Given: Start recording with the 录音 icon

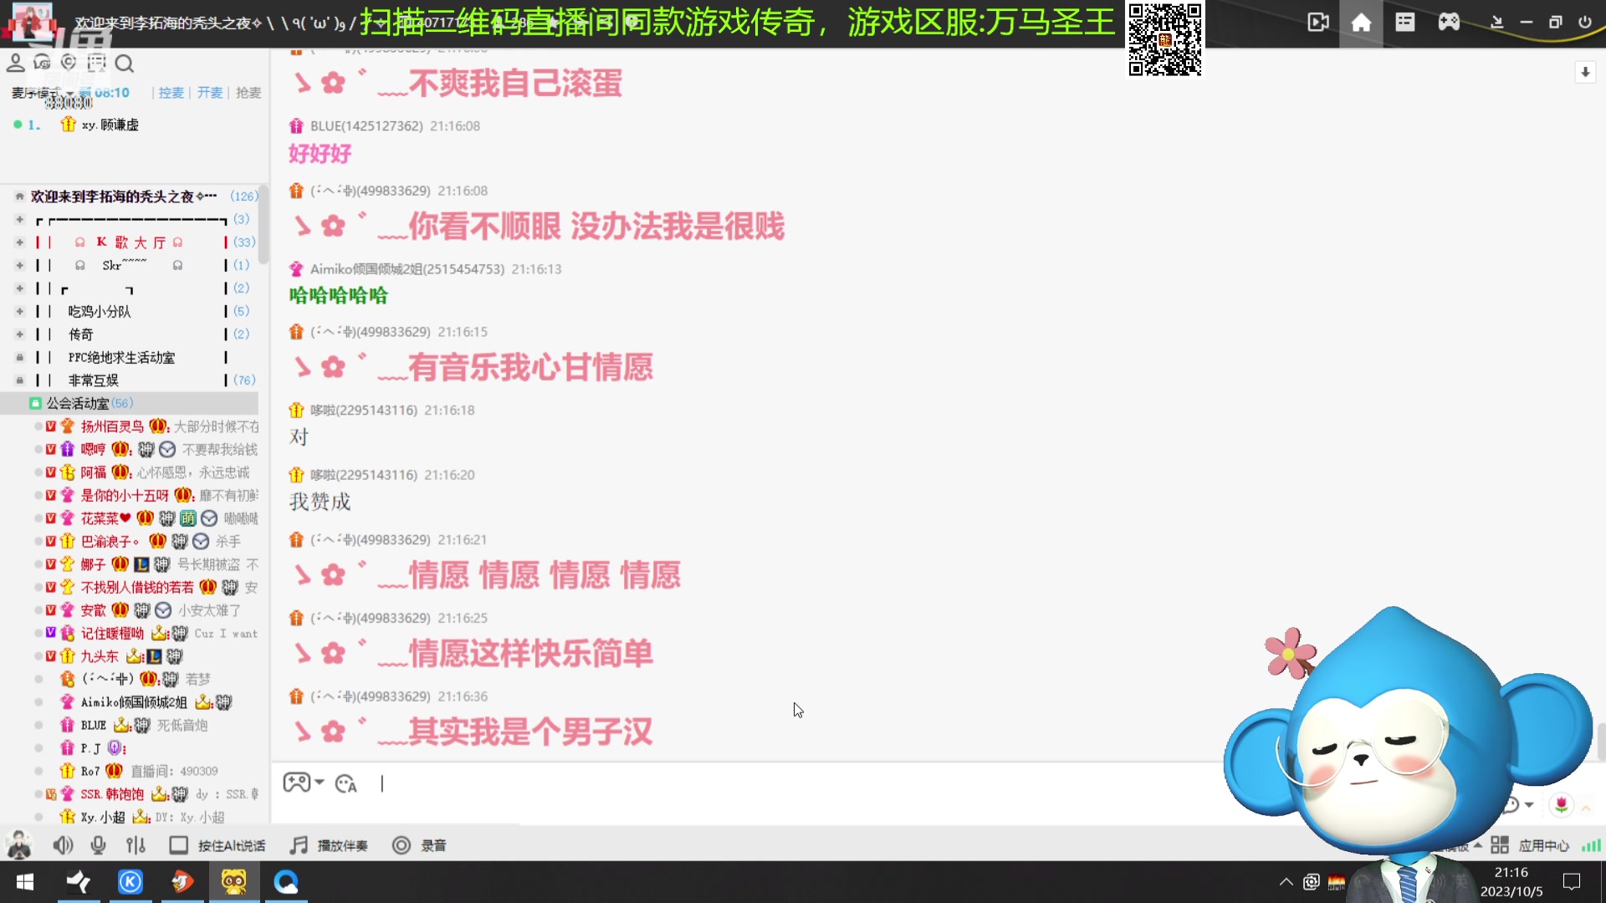Looking at the screenshot, I should click(401, 845).
